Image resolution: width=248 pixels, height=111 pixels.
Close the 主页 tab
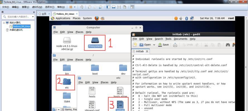click(x=49, y=14)
